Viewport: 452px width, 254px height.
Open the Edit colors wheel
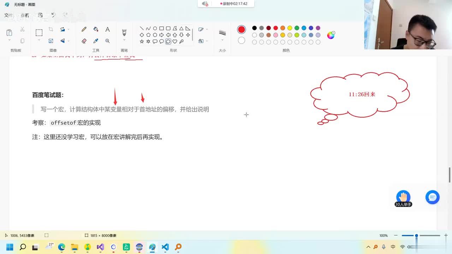click(x=331, y=35)
